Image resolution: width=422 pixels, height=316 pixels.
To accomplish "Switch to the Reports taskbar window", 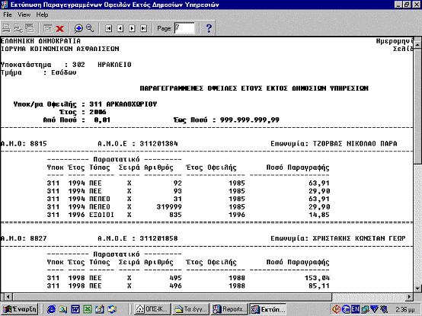I will point(230,309).
